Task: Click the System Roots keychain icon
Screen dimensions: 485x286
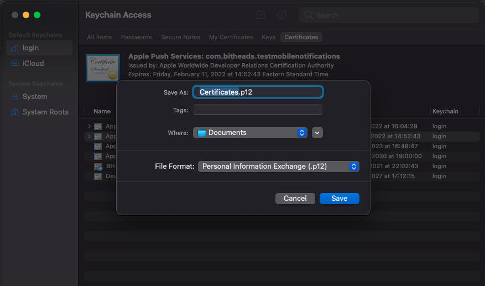Action: tap(14, 112)
